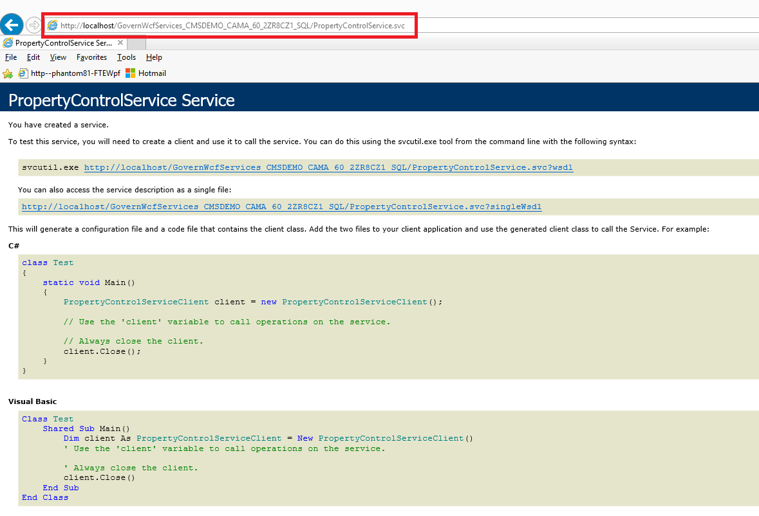Click the blue Back arrow button
Viewport: 759px width, 516px height.
coord(11,25)
